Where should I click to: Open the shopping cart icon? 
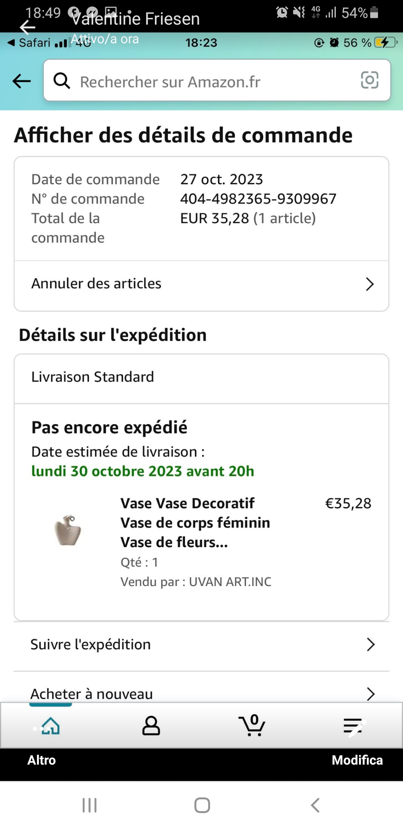pos(252,726)
